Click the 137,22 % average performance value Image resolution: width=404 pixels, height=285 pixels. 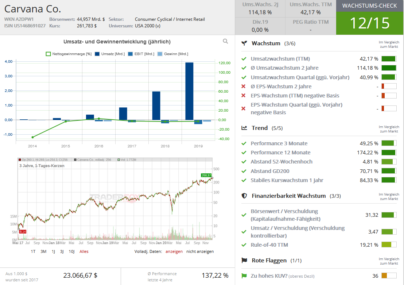(215, 276)
